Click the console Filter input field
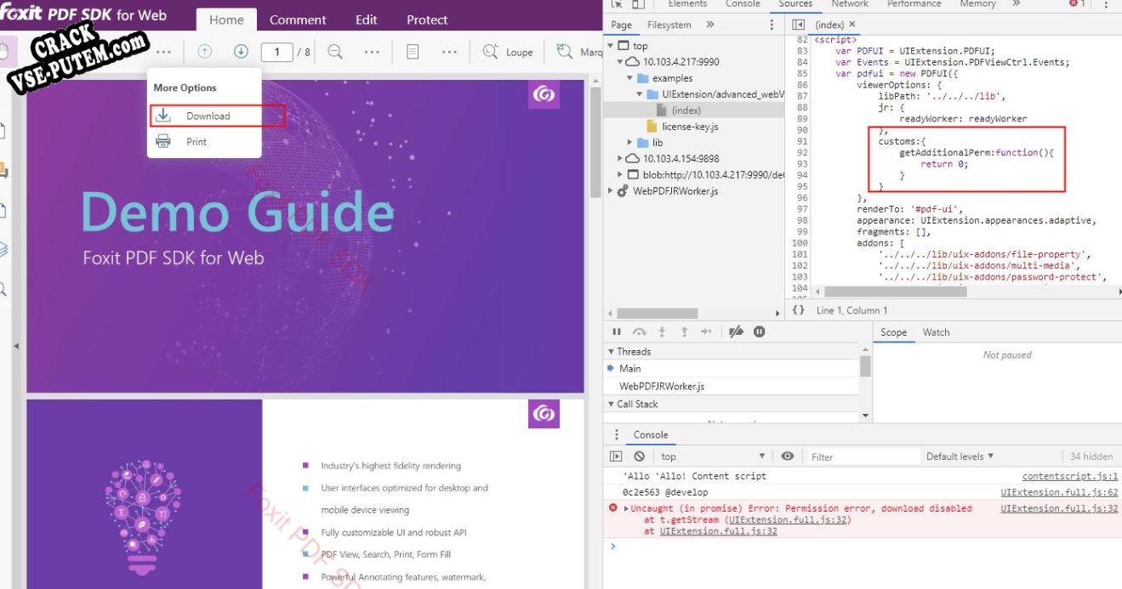 (x=859, y=456)
